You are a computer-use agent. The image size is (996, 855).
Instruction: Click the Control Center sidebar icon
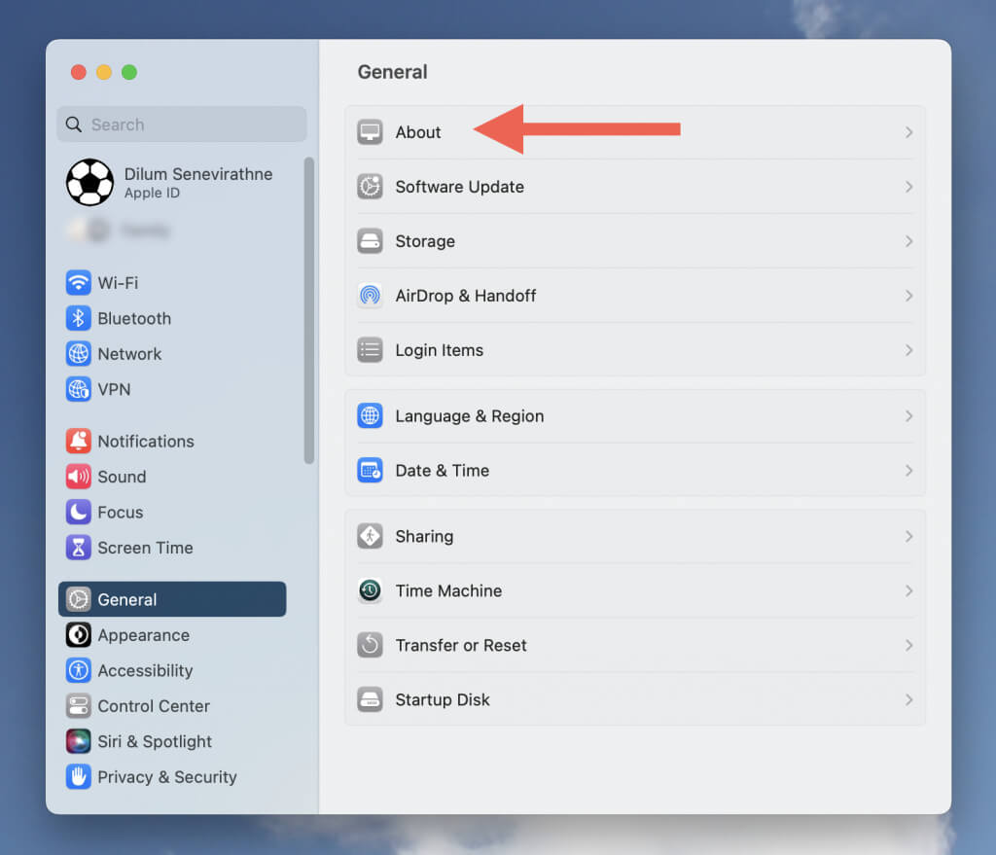(x=78, y=706)
